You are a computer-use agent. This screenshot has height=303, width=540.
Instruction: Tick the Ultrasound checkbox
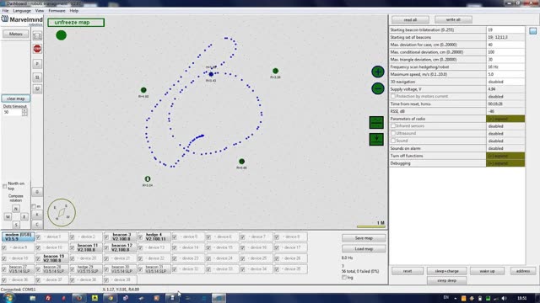[x=393, y=133]
